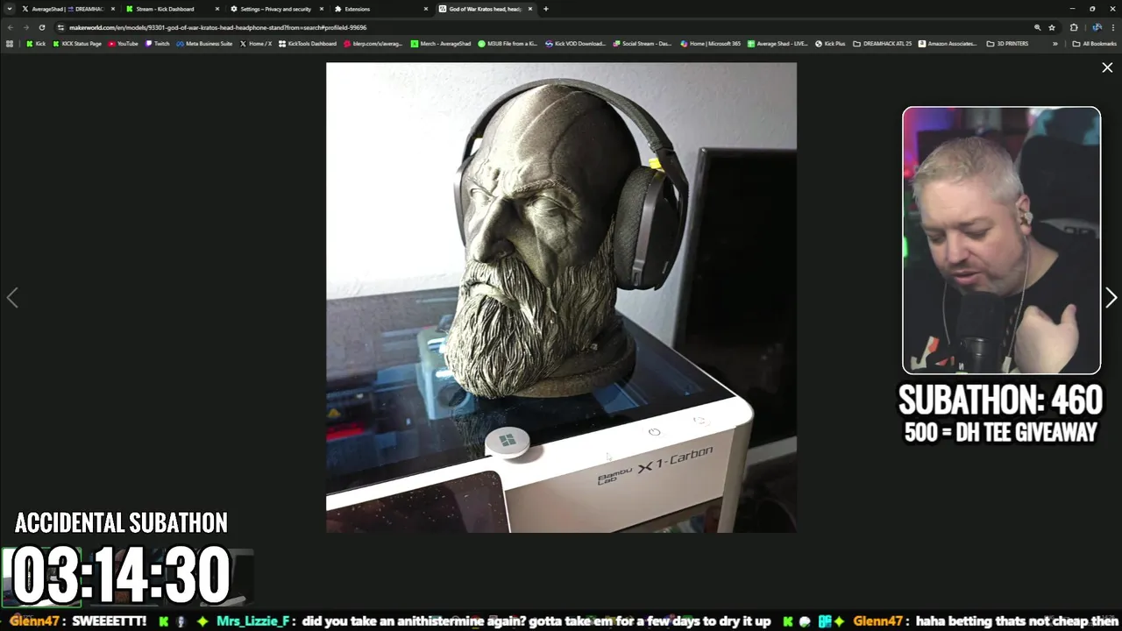Bookmark this page with the star

pyautogui.click(x=1052, y=27)
